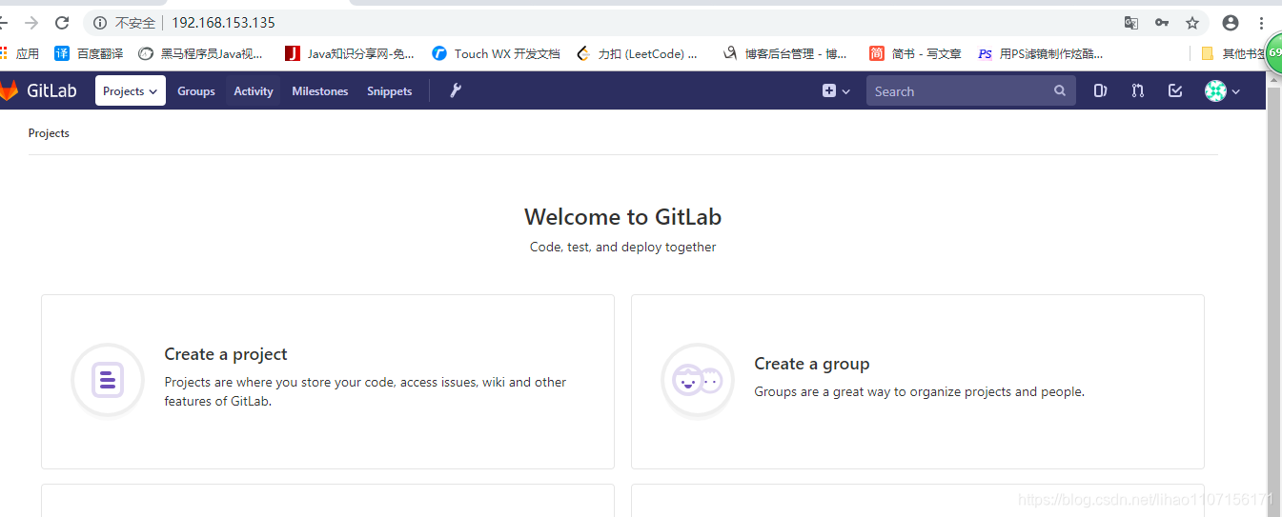
Task: Open the Activity page
Action: click(254, 91)
